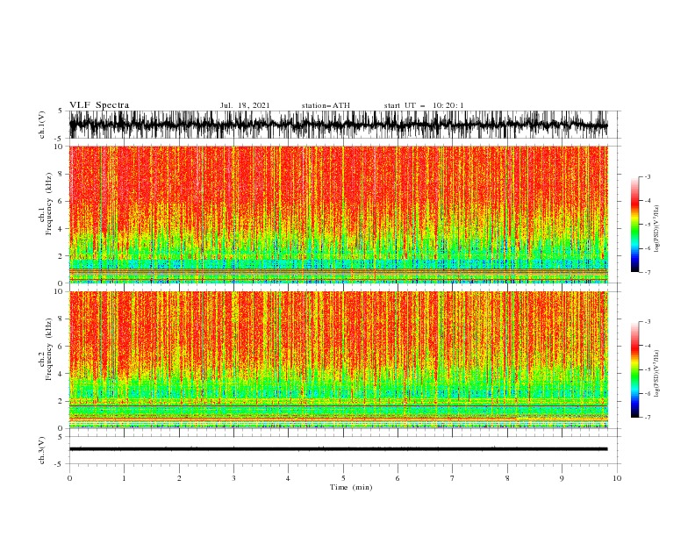Select the date text 'Jul. 18, 2021'
This screenshot has height=537, width=695.
point(245,105)
